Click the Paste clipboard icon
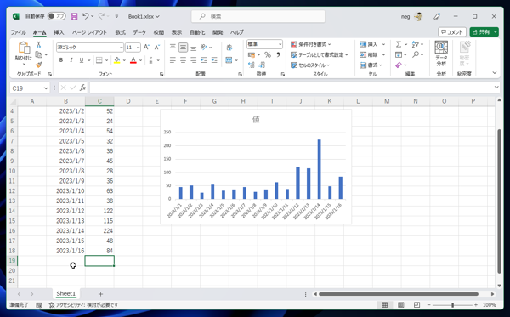The height and width of the screenshot is (317, 510). pos(24,48)
